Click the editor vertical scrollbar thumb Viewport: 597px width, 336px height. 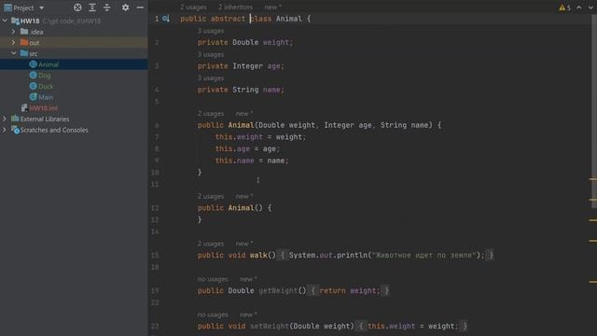tap(594, 112)
